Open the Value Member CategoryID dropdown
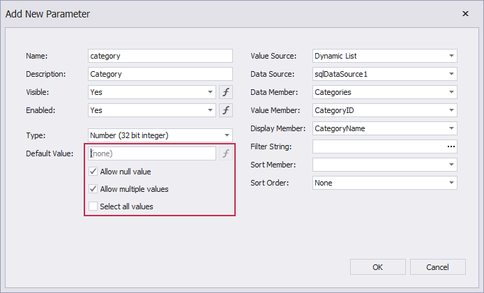 [x=451, y=110]
